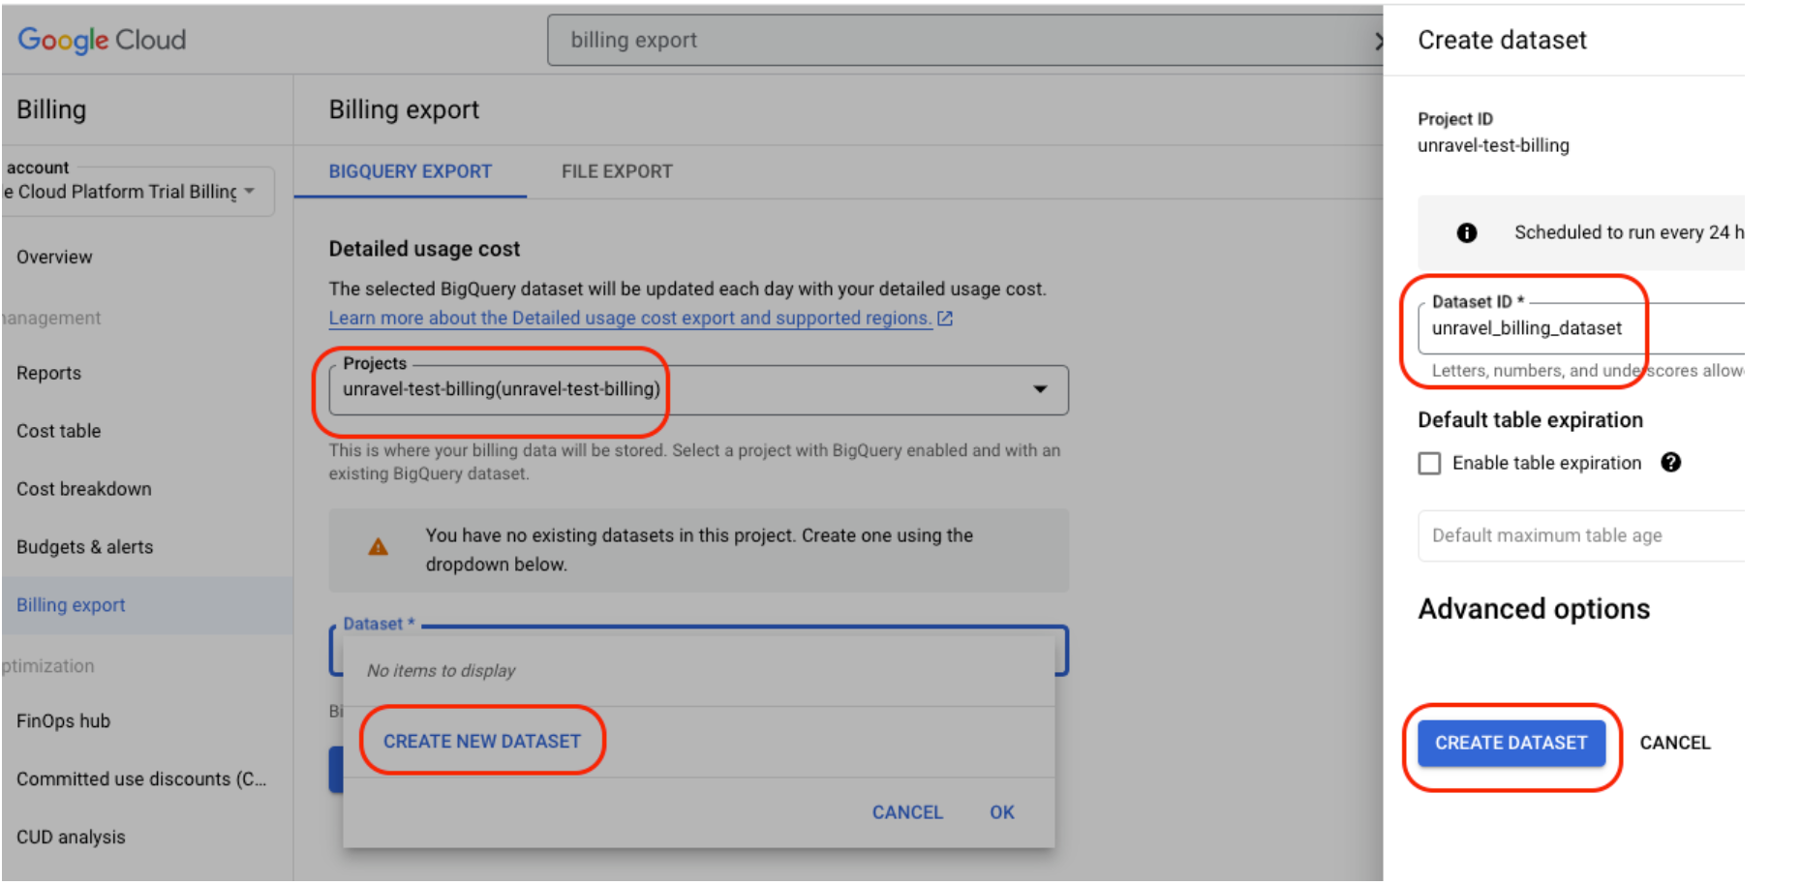The image size is (1801, 885).
Task: Enable the table expiration checkbox
Action: coord(1429,463)
